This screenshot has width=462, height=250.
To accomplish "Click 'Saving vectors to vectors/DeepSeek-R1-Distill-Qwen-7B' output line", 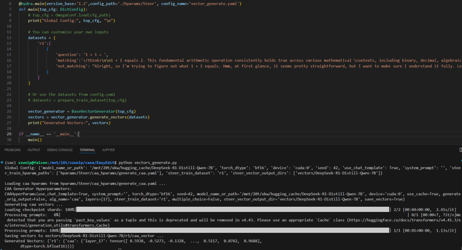I will (x=84, y=236).
